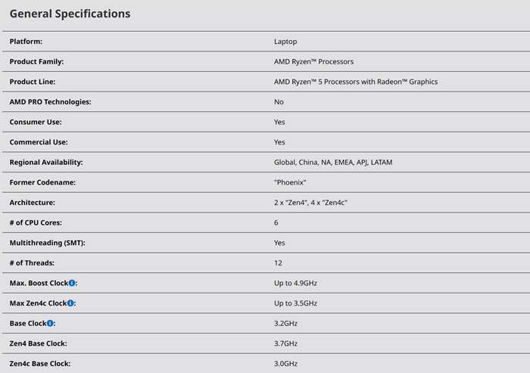
Task: Open the Base Clock info tooltip icon
Action: click(x=50, y=323)
